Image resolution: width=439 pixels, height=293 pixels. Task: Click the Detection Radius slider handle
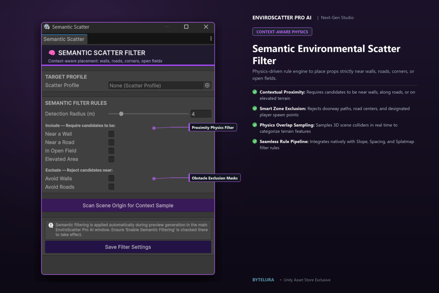(121, 114)
